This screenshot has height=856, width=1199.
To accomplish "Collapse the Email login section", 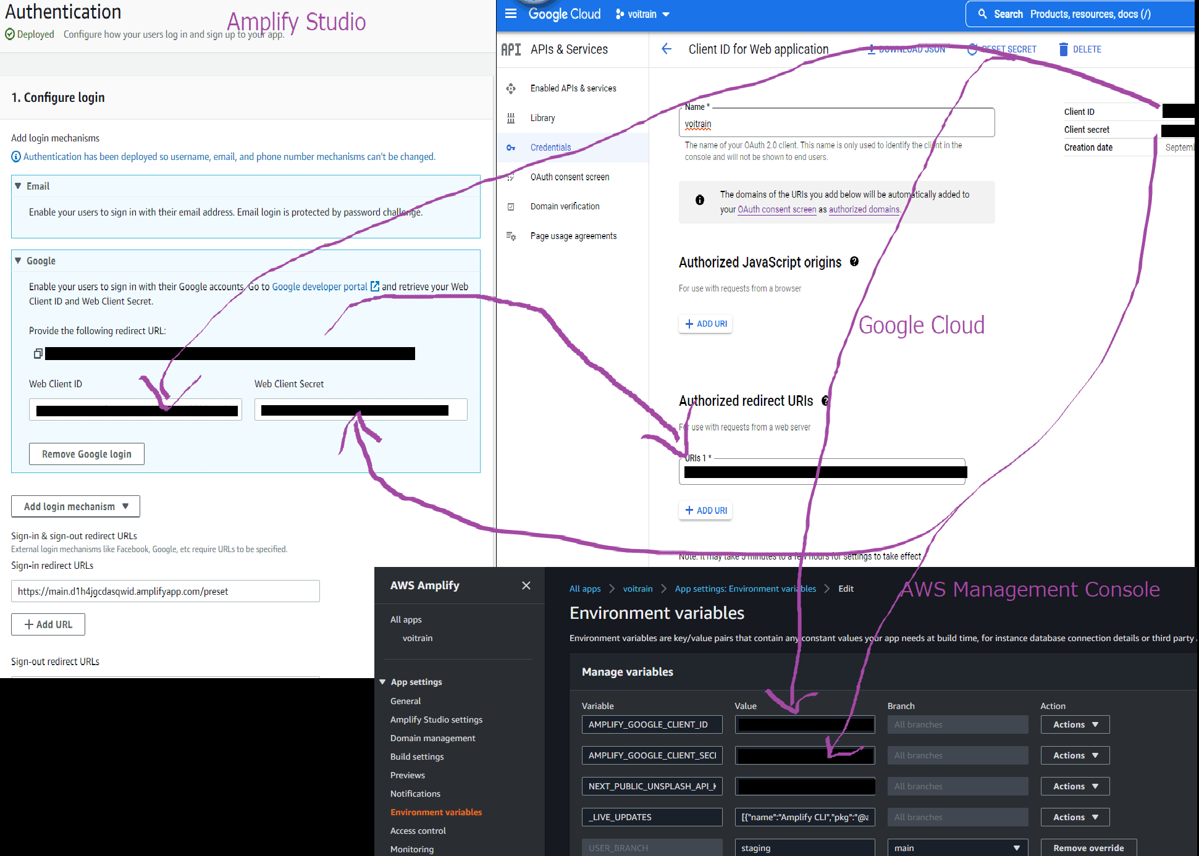I will (18, 186).
